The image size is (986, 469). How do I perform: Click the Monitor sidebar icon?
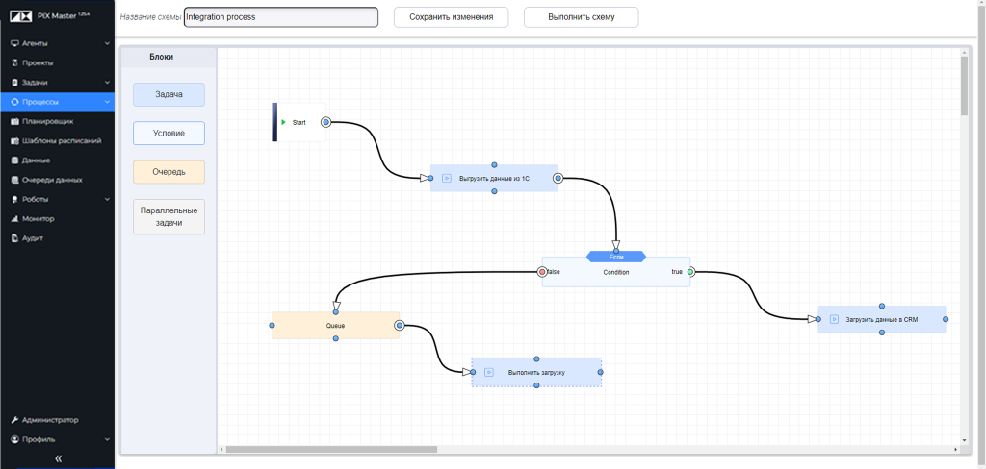pyautogui.click(x=14, y=219)
